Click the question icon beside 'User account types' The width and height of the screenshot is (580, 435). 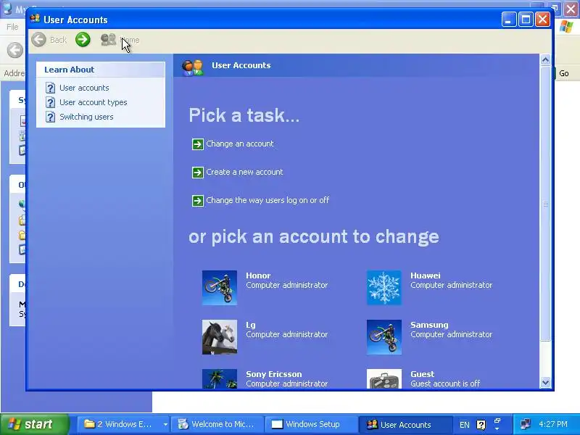[50, 102]
